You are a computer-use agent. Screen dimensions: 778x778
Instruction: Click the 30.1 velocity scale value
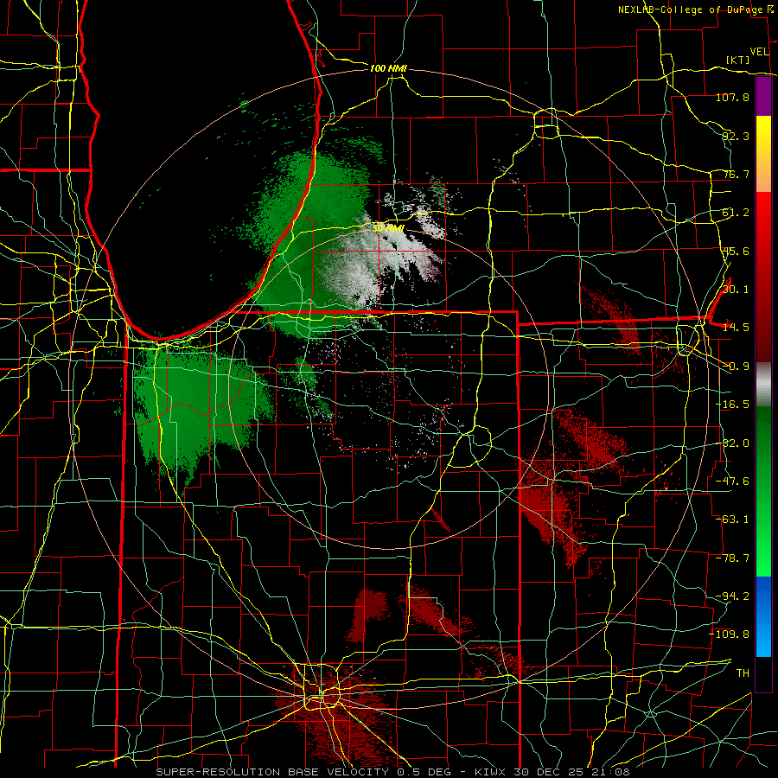click(736, 290)
